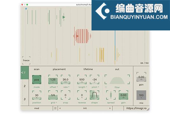Open the pitch dropdown arrow
Image resolution: width=170 pixels, height=115 pixels.
[x=98, y=87]
